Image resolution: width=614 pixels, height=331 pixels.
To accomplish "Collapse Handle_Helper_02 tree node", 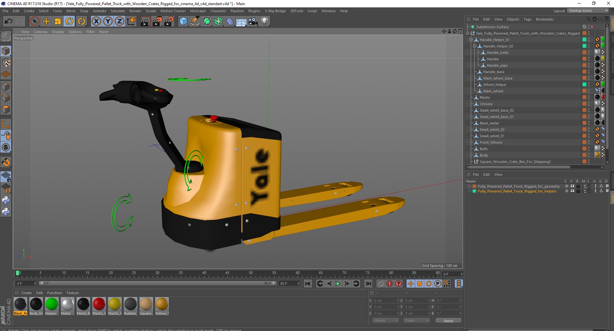I will point(475,46).
